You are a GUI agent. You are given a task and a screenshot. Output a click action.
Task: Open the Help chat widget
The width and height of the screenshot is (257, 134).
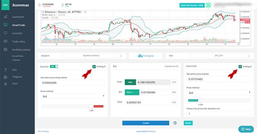coord(246,129)
